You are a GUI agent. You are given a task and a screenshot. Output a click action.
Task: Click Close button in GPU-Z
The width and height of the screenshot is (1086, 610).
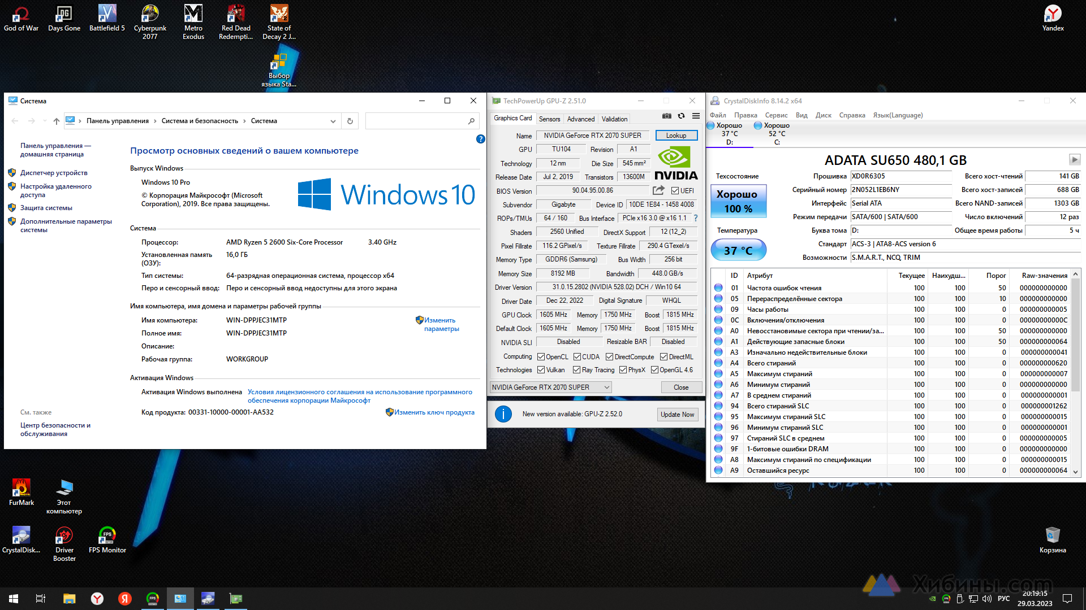(681, 387)
